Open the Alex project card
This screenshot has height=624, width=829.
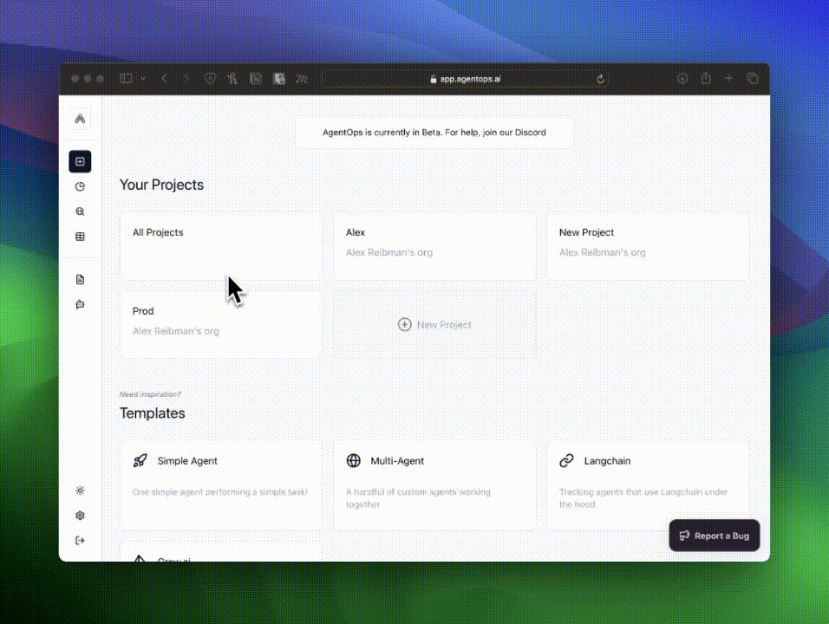(434, 246)
